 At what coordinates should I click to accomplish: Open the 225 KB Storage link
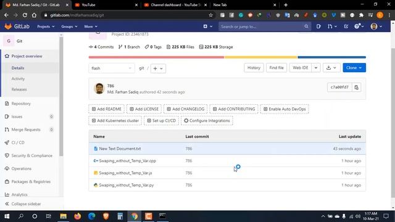point(216,47)
